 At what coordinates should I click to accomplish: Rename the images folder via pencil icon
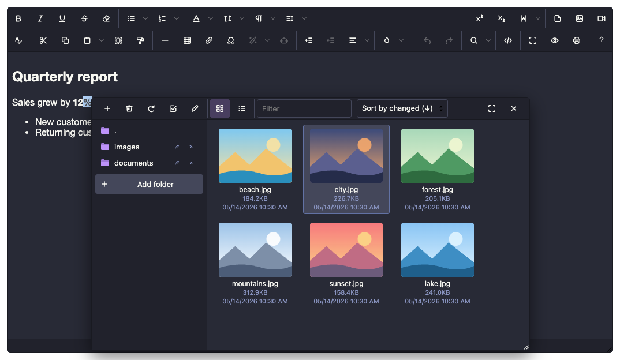tap(177, 147)
